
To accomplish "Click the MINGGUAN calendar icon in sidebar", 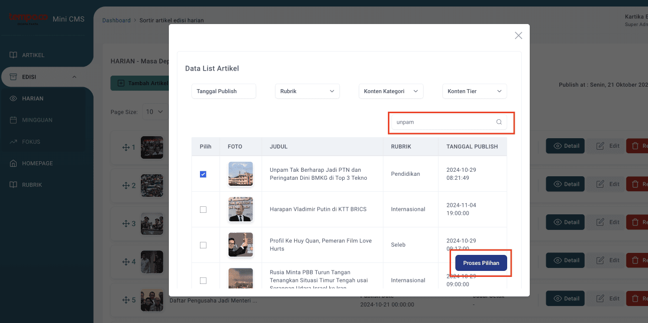I will [x=14, y=120].
